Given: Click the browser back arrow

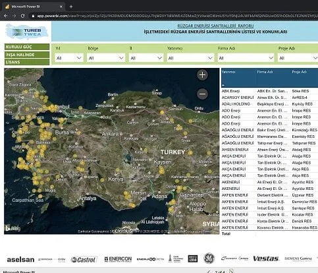Looking at the screenshot, I should click(x=6, y=16).
